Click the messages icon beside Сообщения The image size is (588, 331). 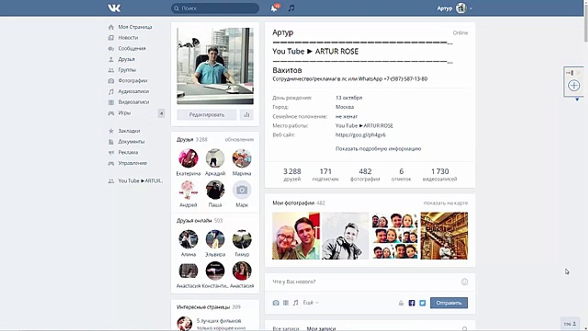(x=111, y=49)
